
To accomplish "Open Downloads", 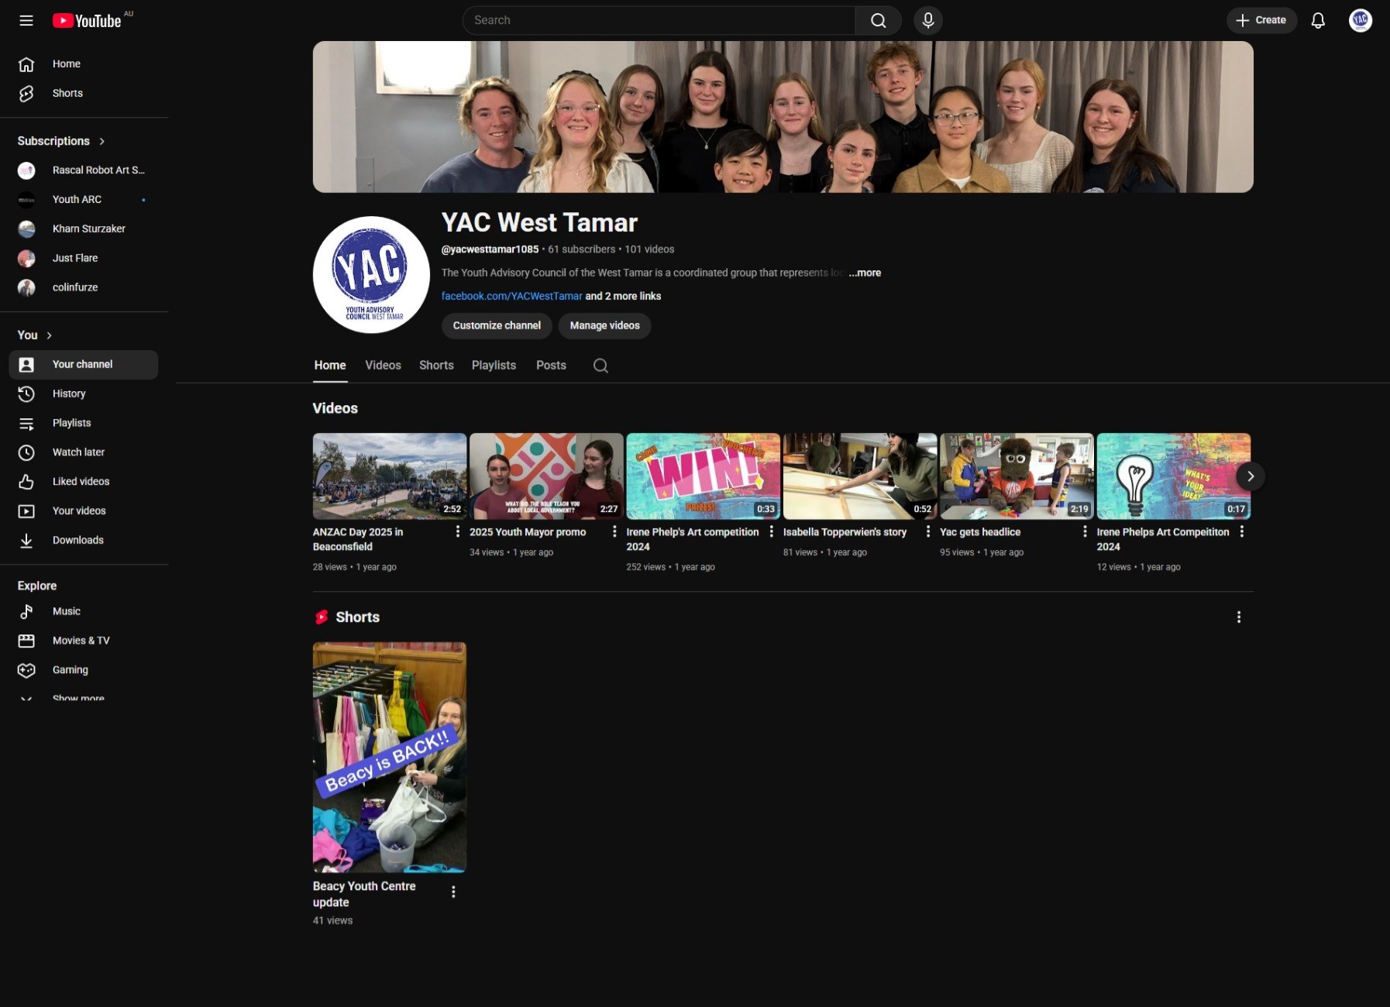I will (84, 541).
